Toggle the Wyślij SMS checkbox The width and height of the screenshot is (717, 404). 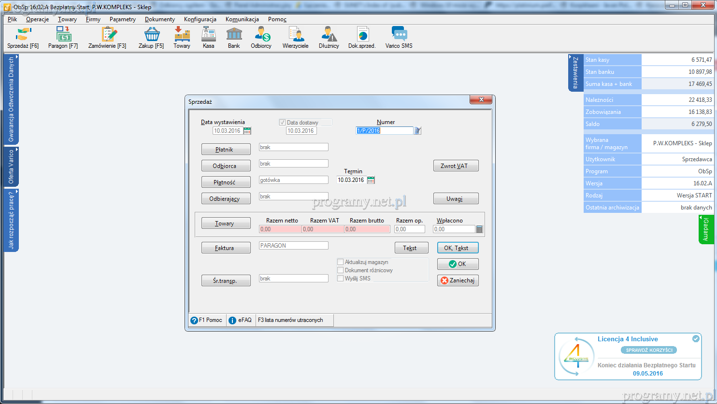coord(341,279)
